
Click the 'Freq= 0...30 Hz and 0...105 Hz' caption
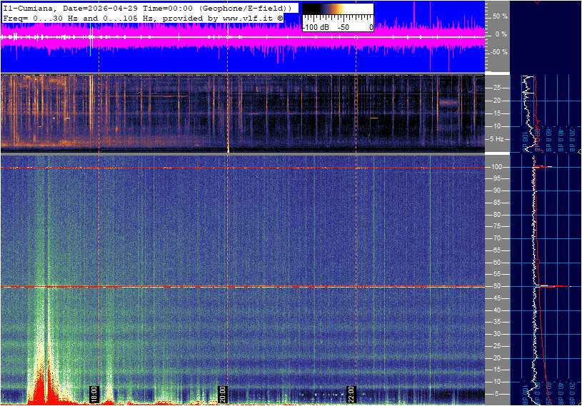click(80, 18)
